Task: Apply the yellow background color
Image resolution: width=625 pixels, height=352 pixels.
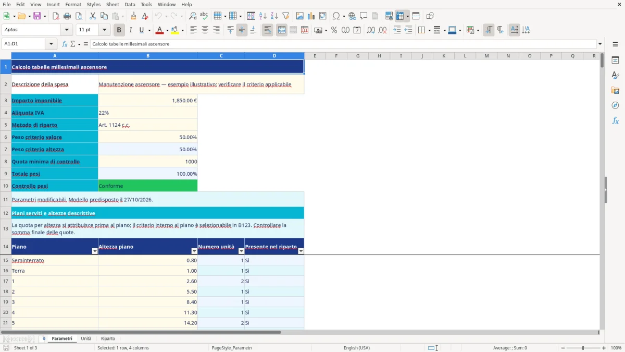Action: coord(174,30)
